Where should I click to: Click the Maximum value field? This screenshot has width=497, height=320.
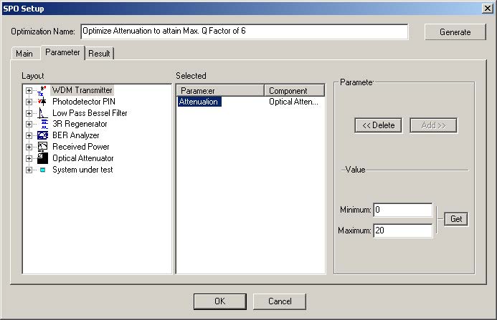click(x=402, y=231)
